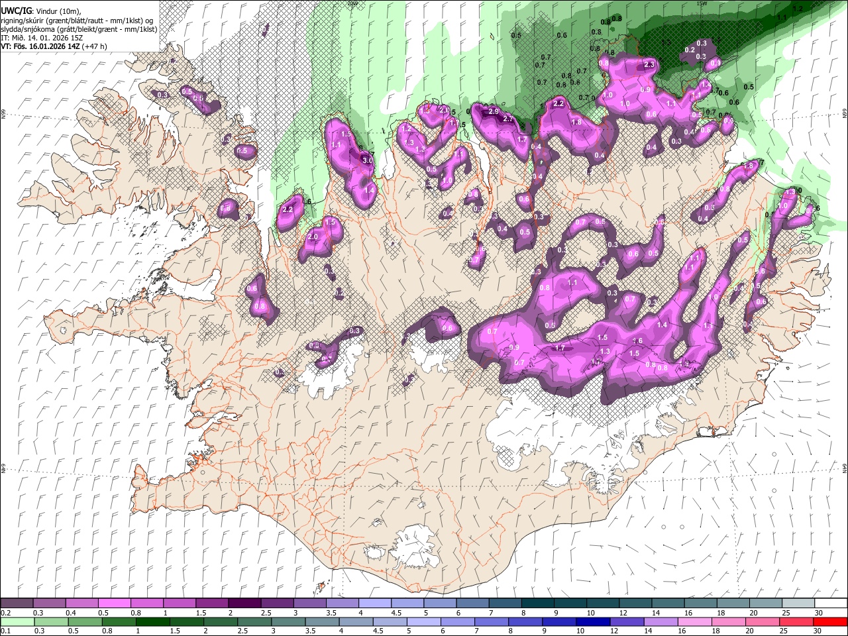The width and height of the screenshot is (848, 636).
Task: Click the 3.0 precipitation value on the map
Action: click(367, 160)
